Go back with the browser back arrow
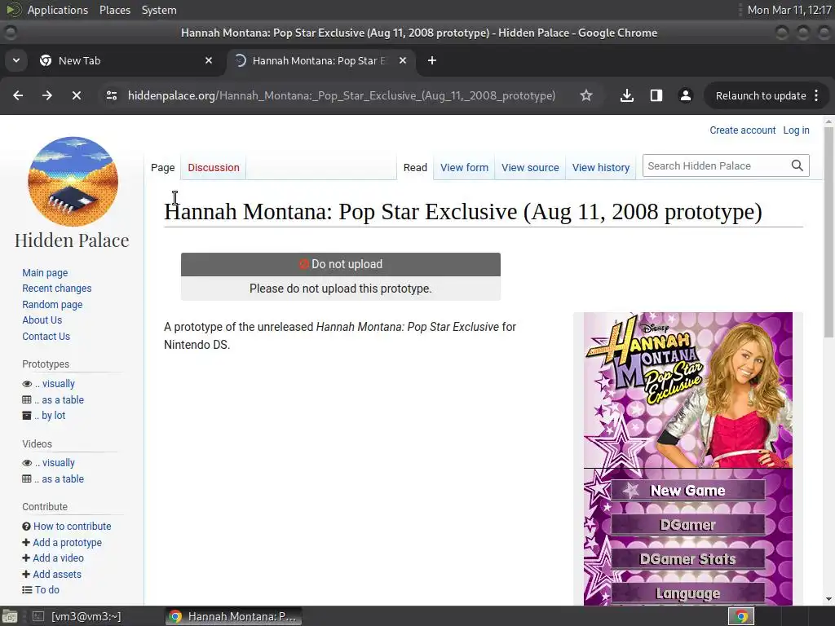The width and height of the screenshot is (835, 626). coord(18,96)
